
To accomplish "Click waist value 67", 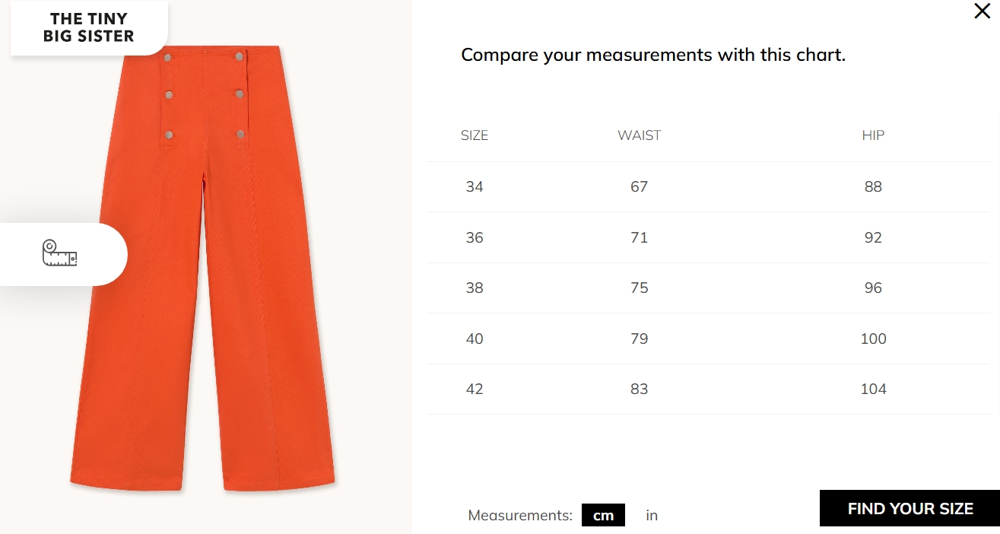I will [x=639, y=186].
